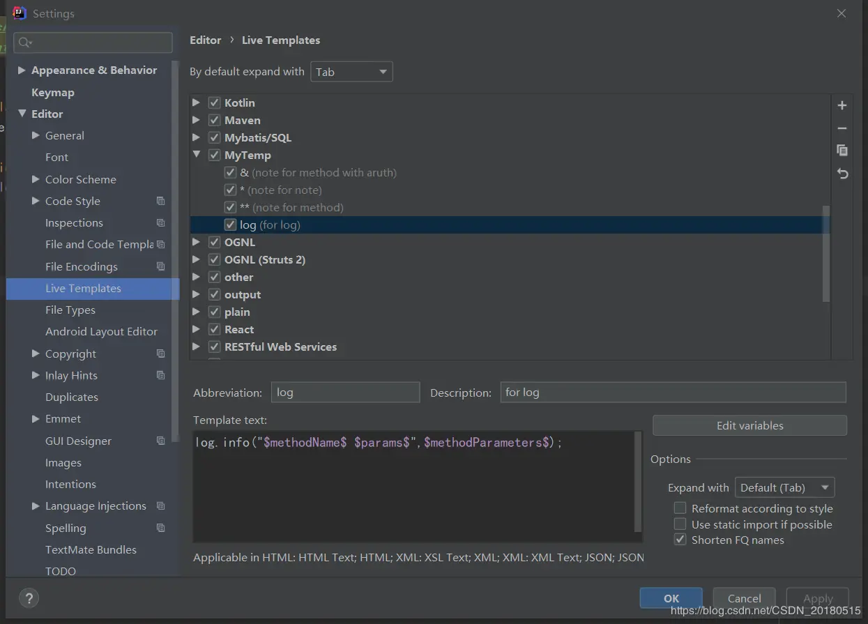The image size is (868, 624).
Task: Uncheck the Mybatis/SQL group checkbox
Action: click(214, 137)
